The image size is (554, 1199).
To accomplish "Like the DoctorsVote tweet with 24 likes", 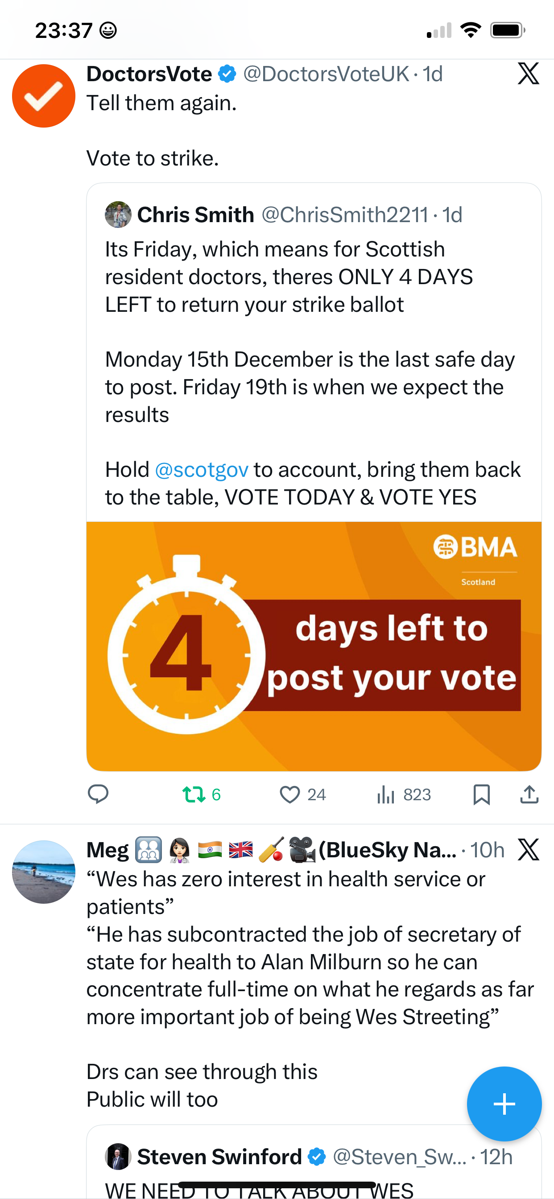I will (290, 794).
